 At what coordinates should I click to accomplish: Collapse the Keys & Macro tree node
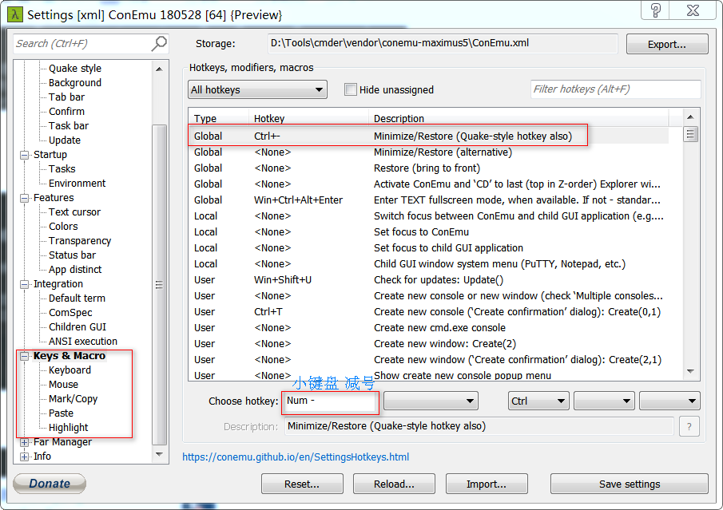point(25,356)
